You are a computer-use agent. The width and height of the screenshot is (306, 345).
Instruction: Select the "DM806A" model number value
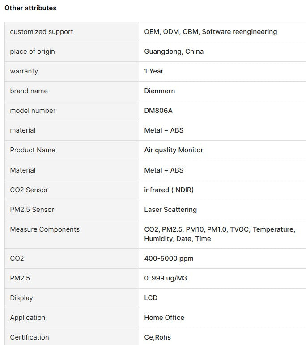click(x=158, y=111)
